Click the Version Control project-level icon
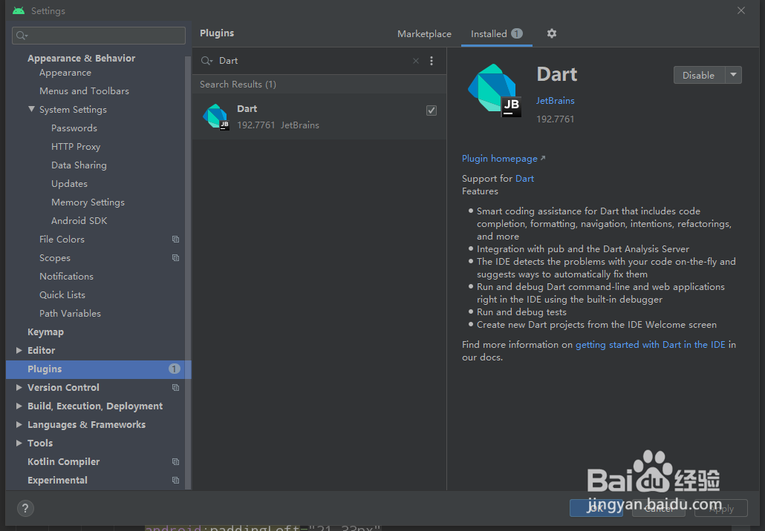This screenshot has height=531, width=765. [175, 387]
